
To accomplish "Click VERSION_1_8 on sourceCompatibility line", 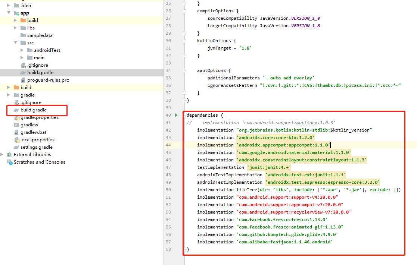I will coord(306,18).
